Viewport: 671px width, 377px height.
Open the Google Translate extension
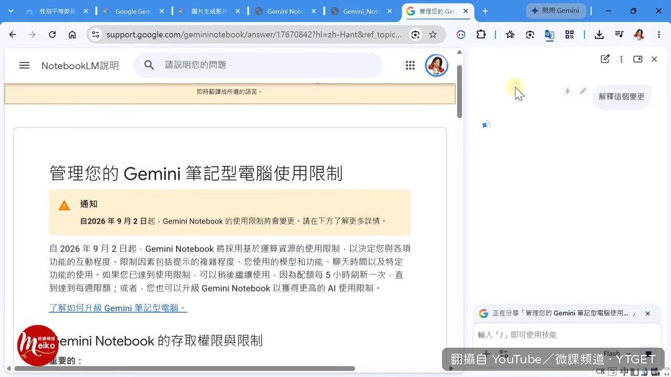[549, 35]
